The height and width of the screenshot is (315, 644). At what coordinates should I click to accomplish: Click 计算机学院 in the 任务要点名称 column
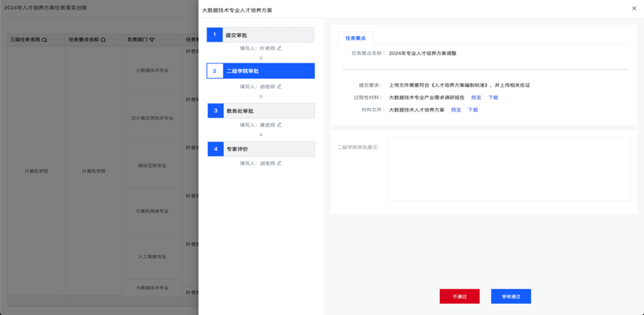click(94, 171)
